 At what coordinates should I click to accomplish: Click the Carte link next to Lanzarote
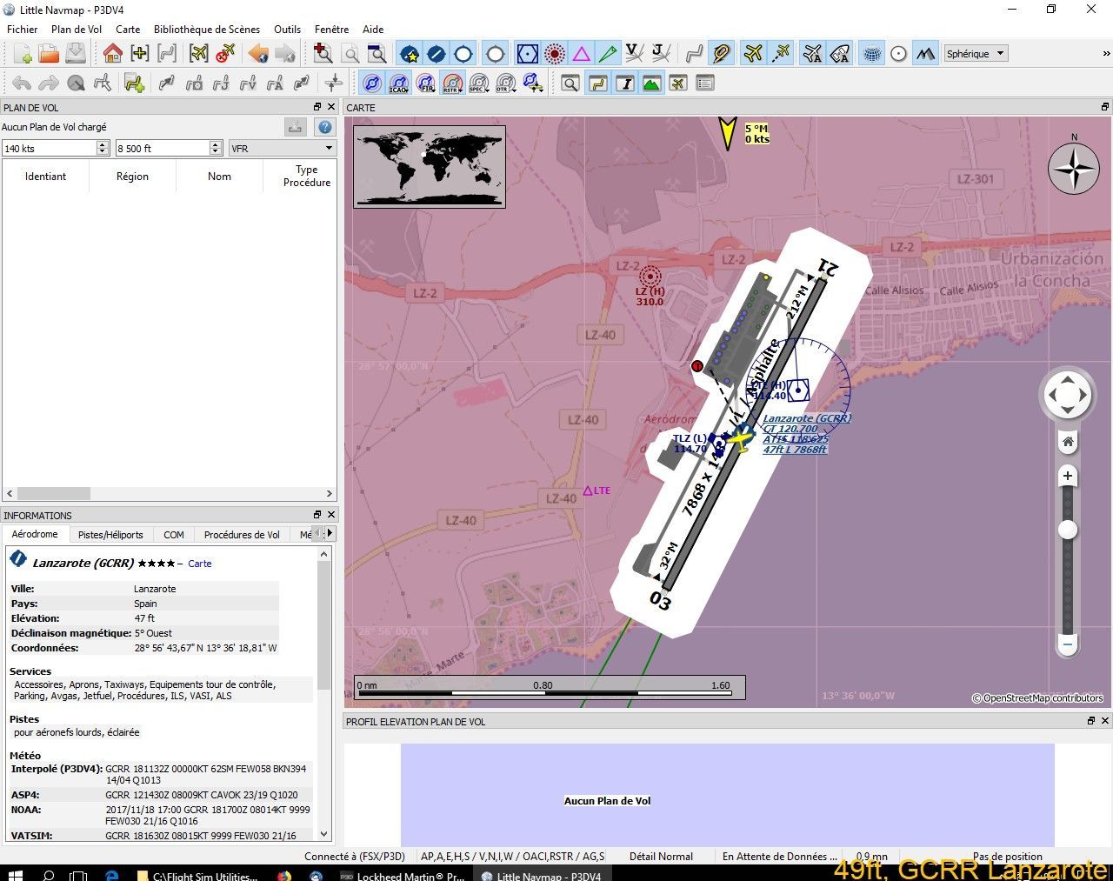pyautogui.click(x=199, y=564)
